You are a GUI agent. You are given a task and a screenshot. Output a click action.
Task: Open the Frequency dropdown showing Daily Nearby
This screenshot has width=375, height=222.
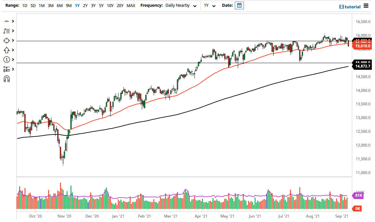pos(181,5)
